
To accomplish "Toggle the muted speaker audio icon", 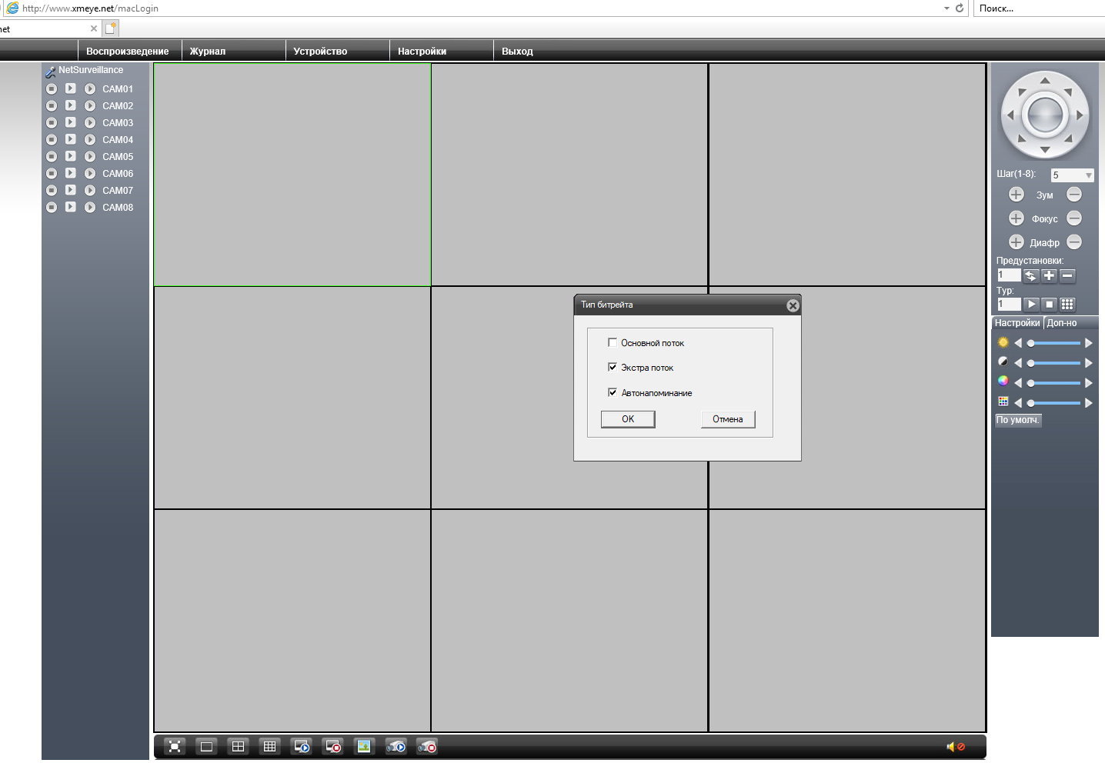I will (x=955, y=746).
